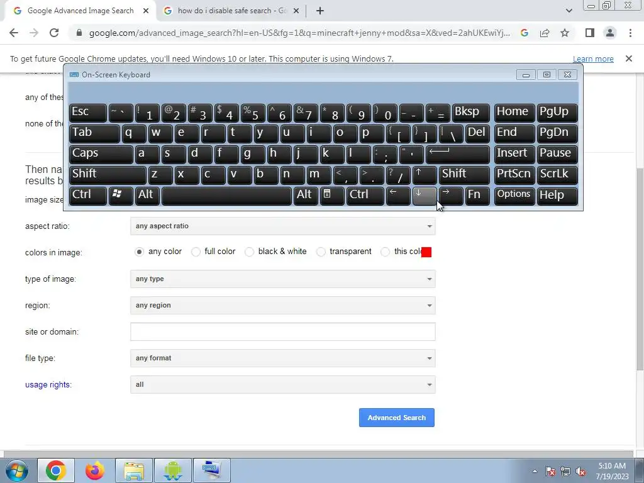644x483 pixels.
Task: Click the spacebar on On-Screen Keyboard
Action: (226, 195)
